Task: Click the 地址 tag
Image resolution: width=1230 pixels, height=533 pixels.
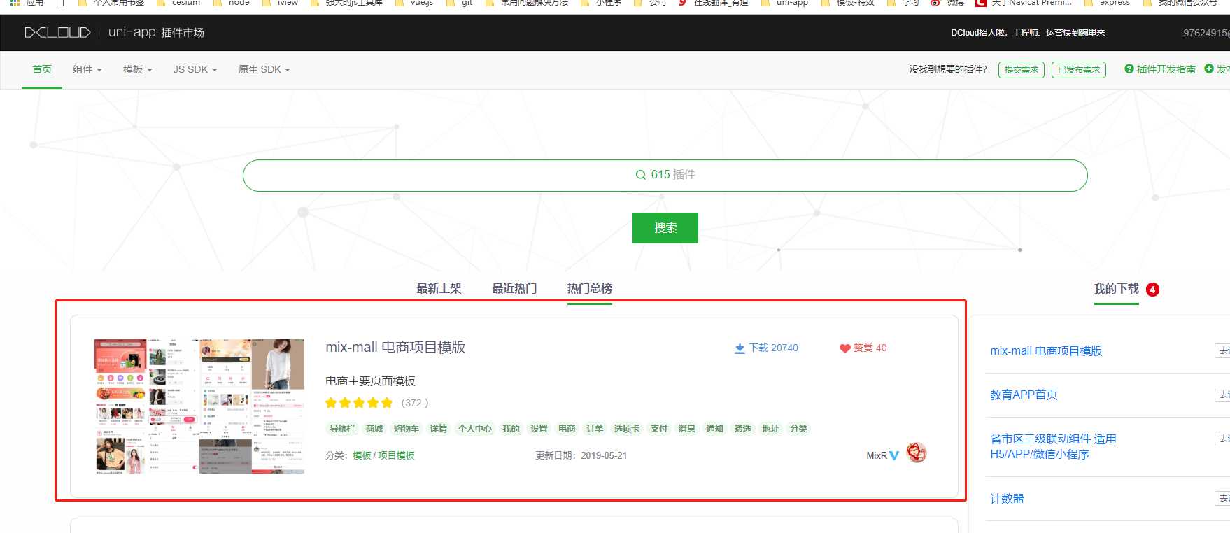Action: [771, 429]
